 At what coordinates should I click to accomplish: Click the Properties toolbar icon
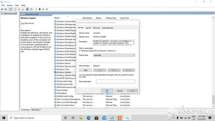click(15, 9)
